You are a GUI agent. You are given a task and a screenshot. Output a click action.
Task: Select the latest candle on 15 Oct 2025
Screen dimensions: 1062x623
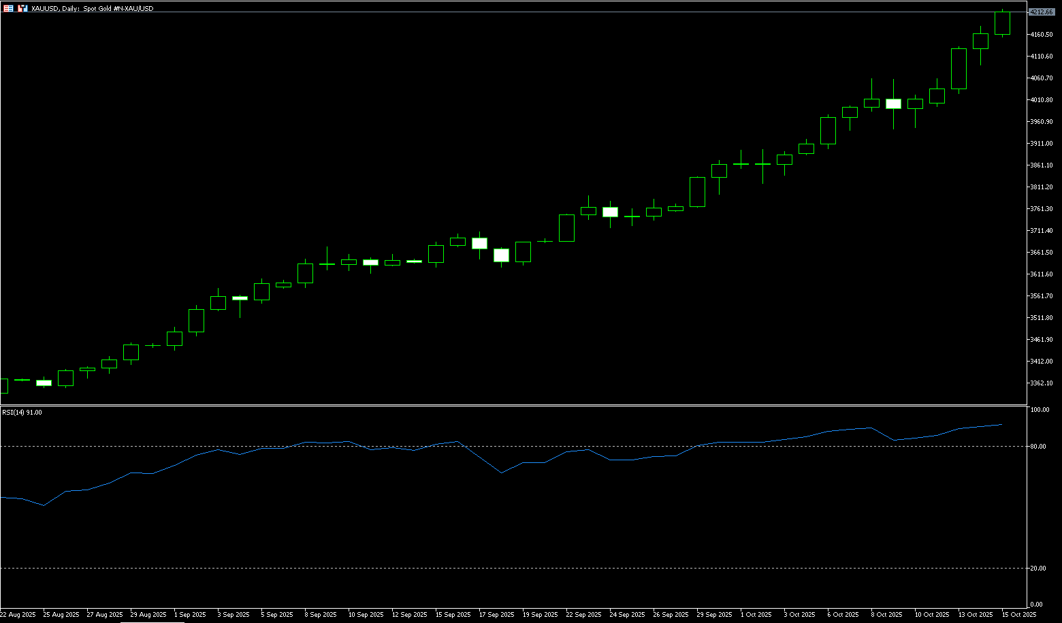(x=1002, y=22)
